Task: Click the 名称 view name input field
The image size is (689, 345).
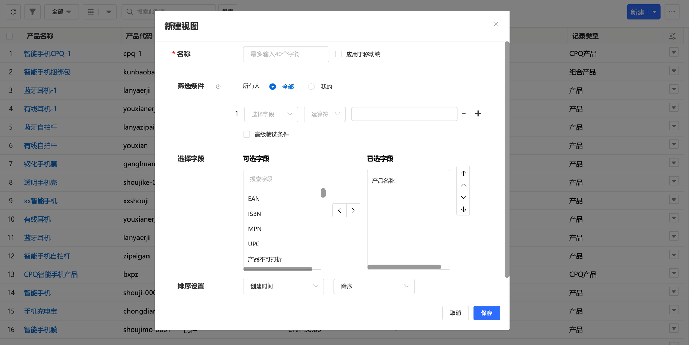Action: click(x=286, y=54)
